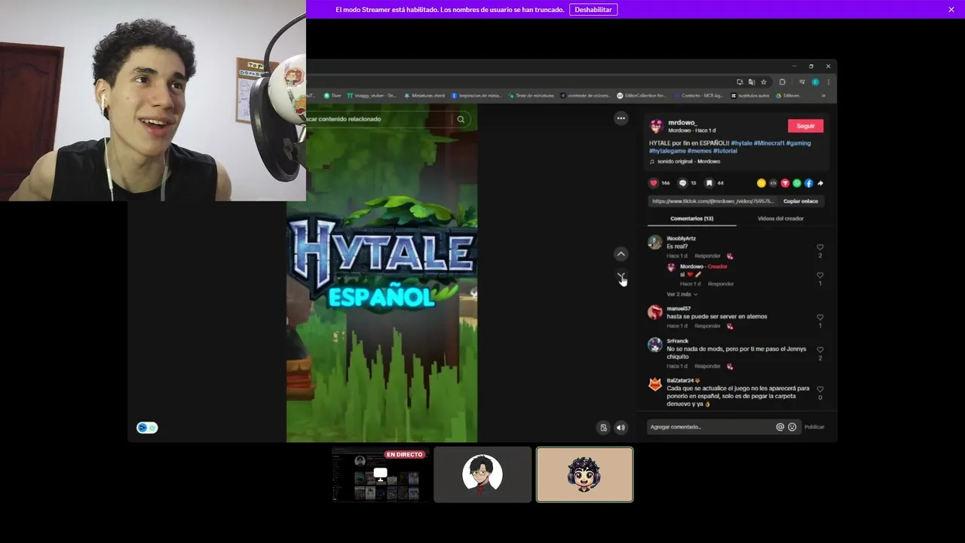Click the search magnifier in TikTok
Image resolution: width=965 pixels, height=543 pixels.
click(x=461, y=119)
